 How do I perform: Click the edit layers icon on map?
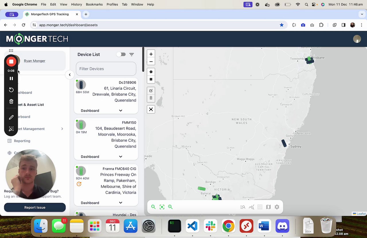coord(151,91)
